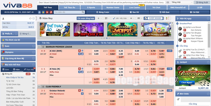This screenshot has height=106, width=211.
Task: Click the Đăng Xuất logout button
Action: pyautogui.click(x=202, y=2)
